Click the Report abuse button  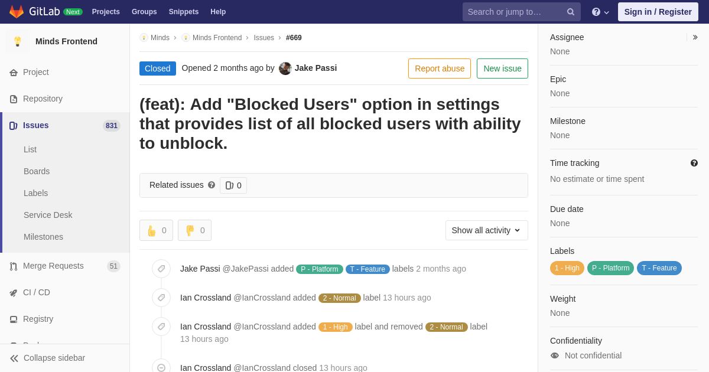[440, 68]
